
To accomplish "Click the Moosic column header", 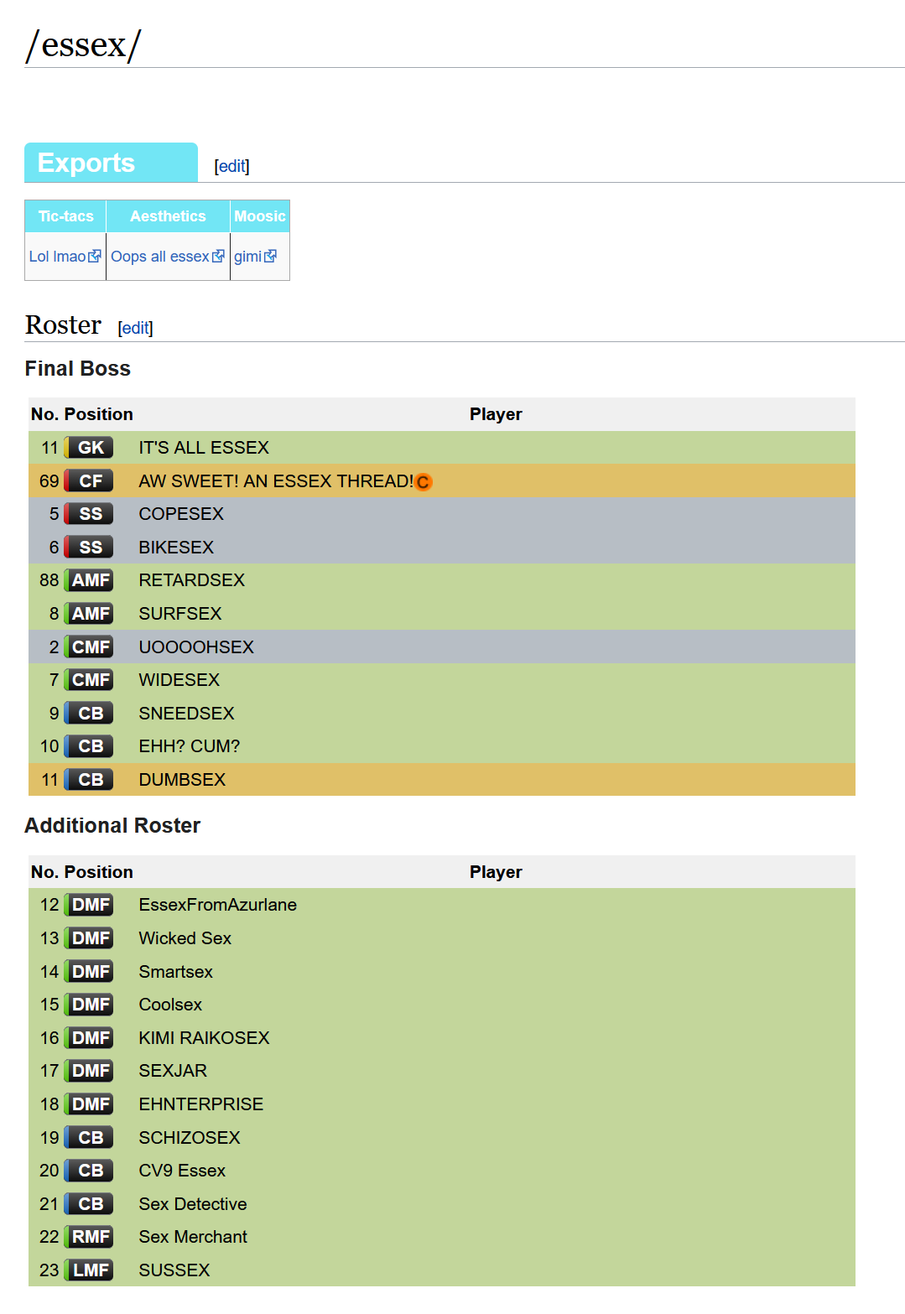I will pos(260,216).
